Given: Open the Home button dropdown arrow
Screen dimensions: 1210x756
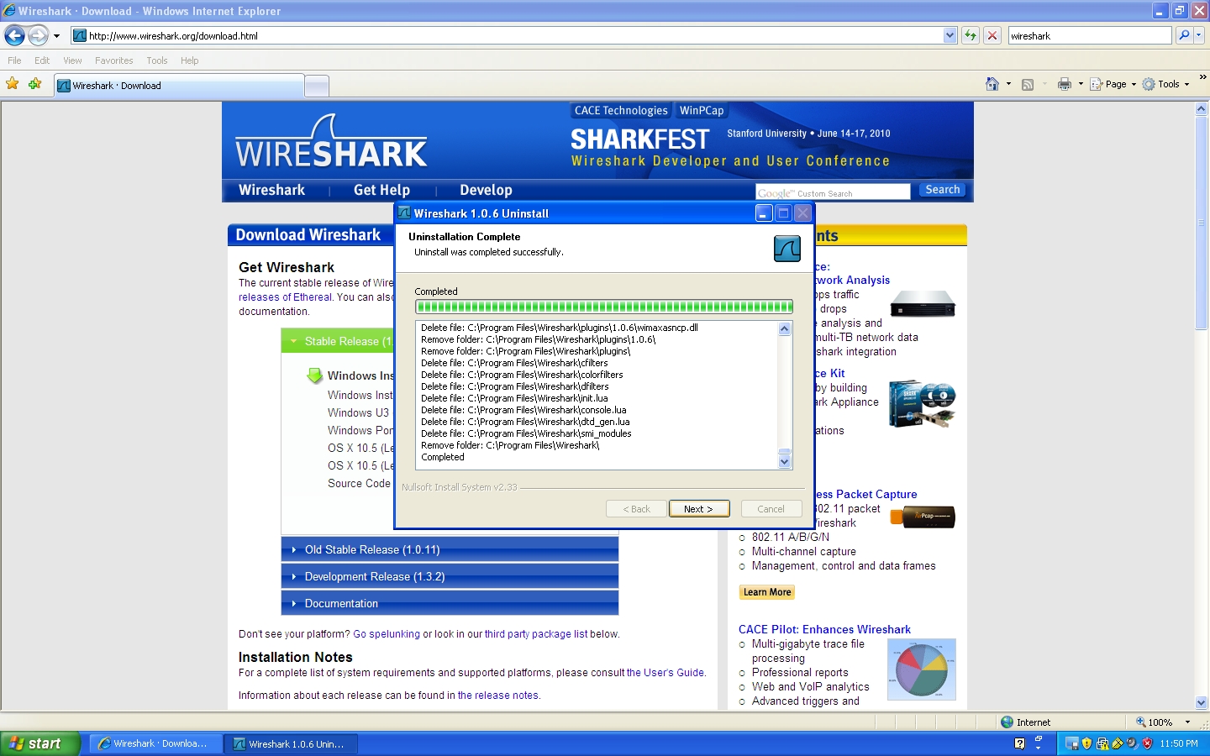Looking at the screenshot, I should click(1008, 84).
